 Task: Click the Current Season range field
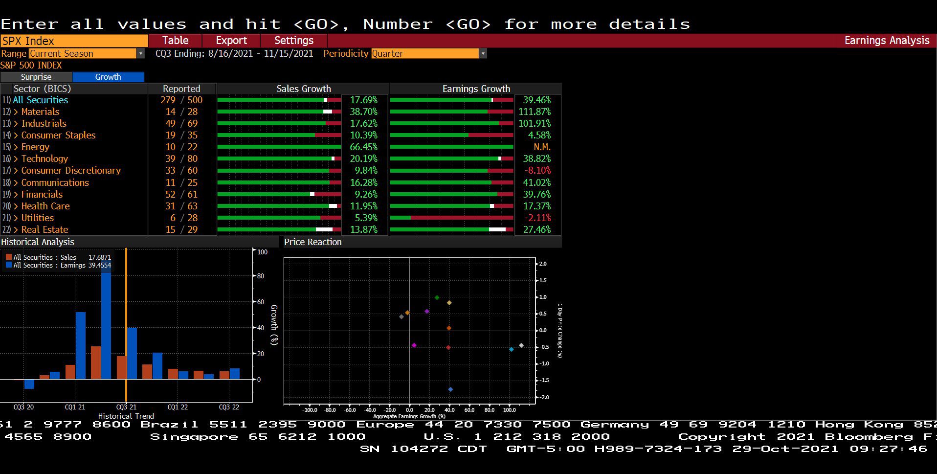[83, 53]
